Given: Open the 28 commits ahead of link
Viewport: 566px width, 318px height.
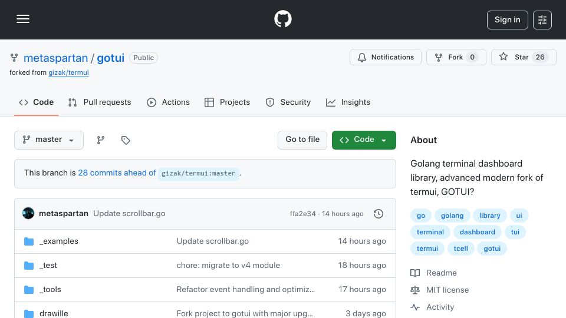Looking at the screenshot, I should (117, 173).
